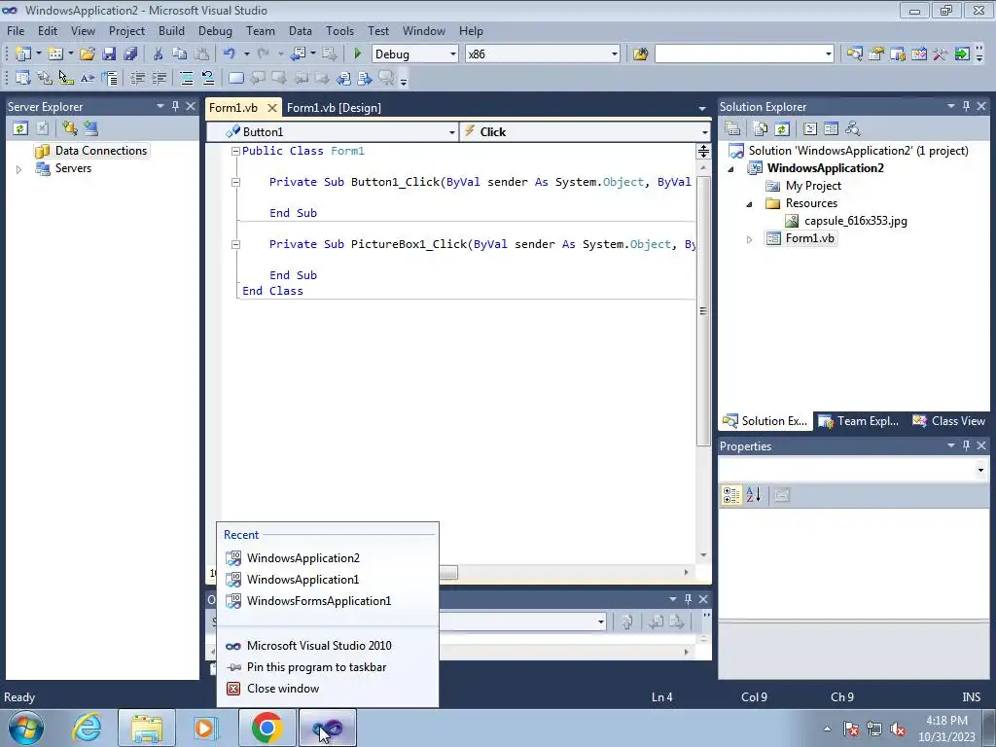Open the Build menu
This screenshot has height=747, width=996.
(171, 30)
